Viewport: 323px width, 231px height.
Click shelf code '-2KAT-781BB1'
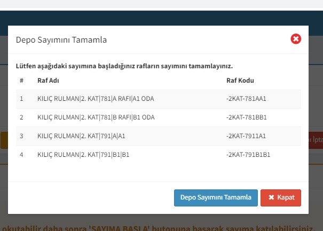click(246, 117)
